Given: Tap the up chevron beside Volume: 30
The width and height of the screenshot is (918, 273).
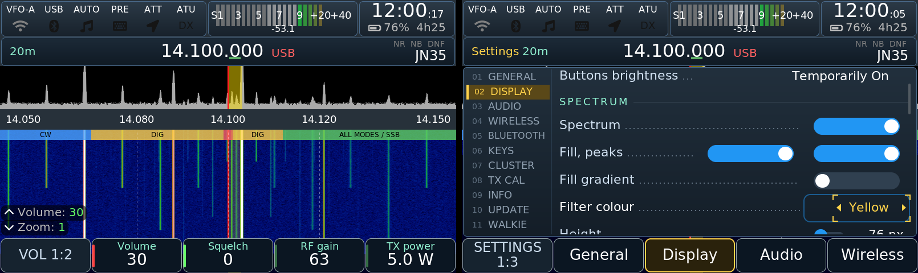Looking at the screenshot, I should click(x=9, y=212).
